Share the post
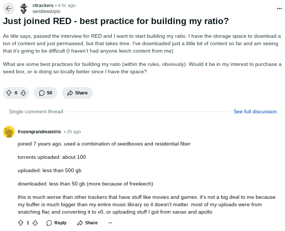 click(x=77, y=93)
